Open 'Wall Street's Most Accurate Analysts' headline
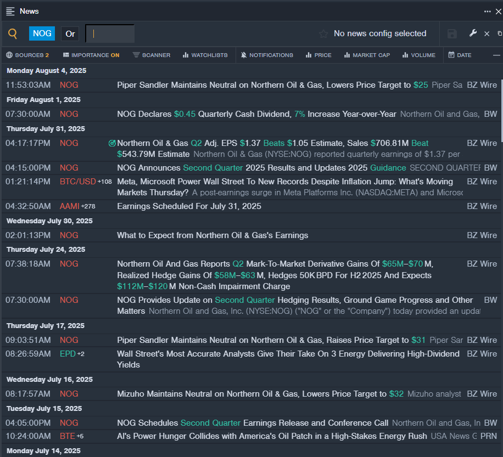This screenshot has height=457, width=503. pos(288,359)
